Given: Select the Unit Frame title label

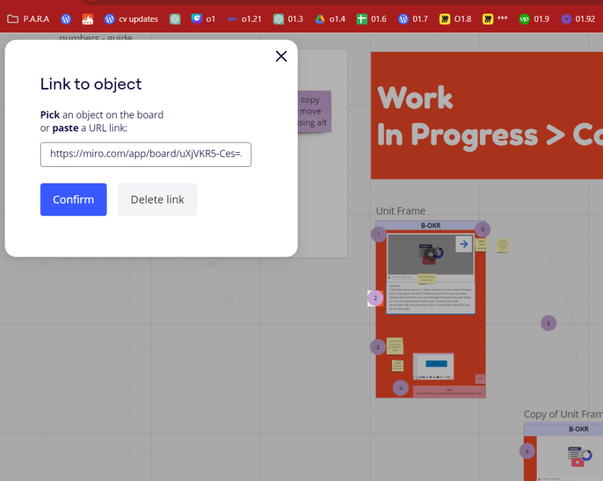Looking at the screenshot, I should click(x=400, y=210).
